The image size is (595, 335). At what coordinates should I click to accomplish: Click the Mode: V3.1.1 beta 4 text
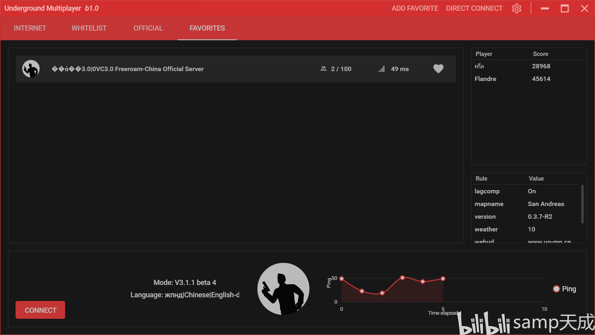coord(185,283)
